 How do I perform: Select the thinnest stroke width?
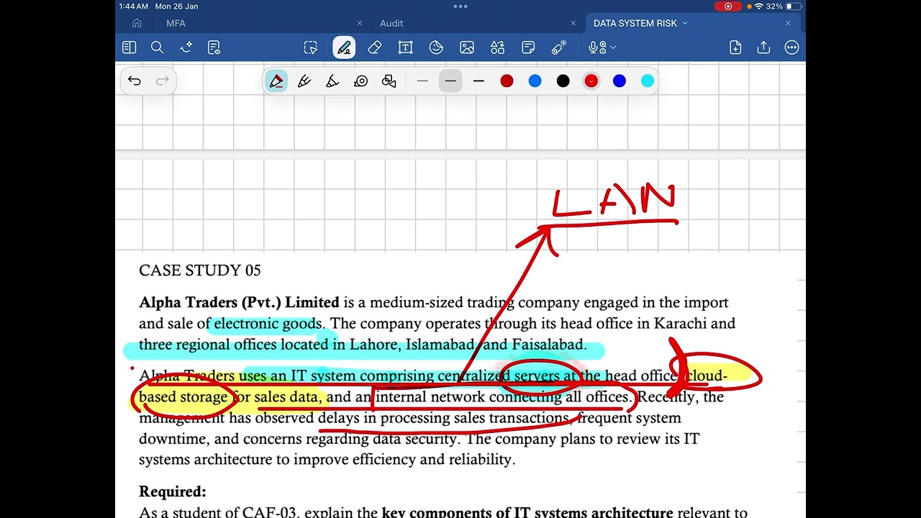(422, 81)
